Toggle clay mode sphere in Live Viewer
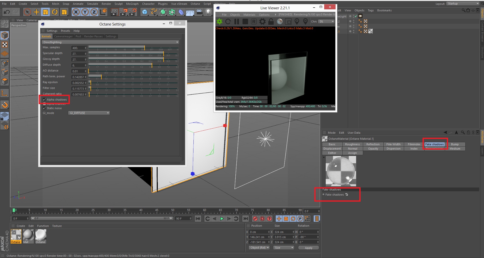This screenshot has width=484, height=258. point(280,21)
